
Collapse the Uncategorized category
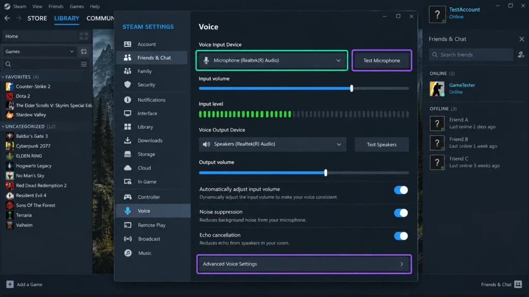tap(3, 126)
